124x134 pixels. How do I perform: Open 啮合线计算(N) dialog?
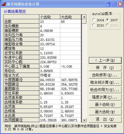(x=105, y=82)
